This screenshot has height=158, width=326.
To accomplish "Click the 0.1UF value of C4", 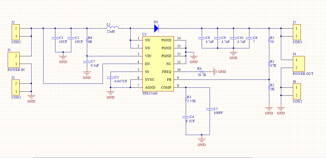I will 190,121.
